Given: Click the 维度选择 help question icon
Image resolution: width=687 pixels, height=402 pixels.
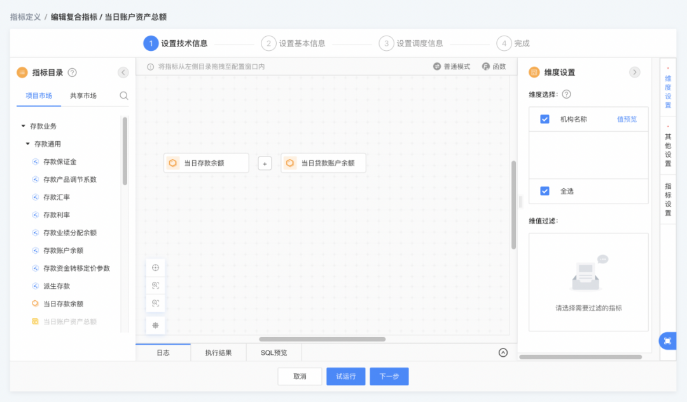Looking at the screenshot, I should click(567, 94).
